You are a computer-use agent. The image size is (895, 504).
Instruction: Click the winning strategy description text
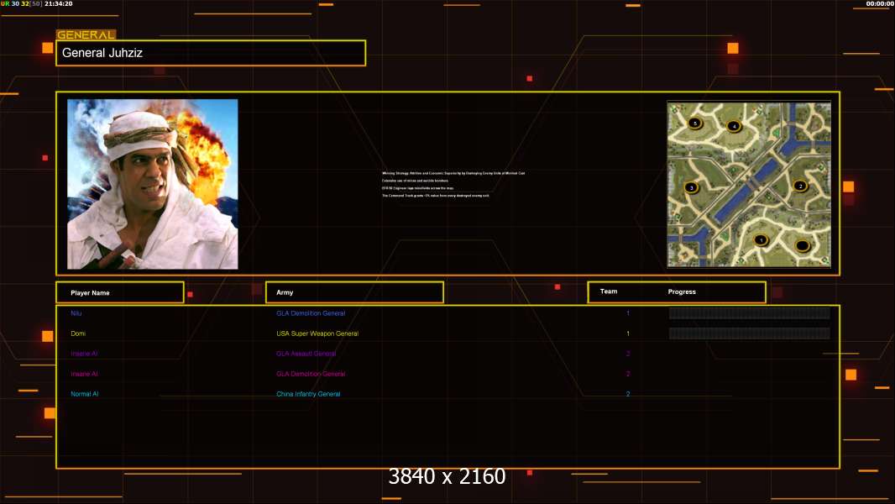[x=453, y=184]
